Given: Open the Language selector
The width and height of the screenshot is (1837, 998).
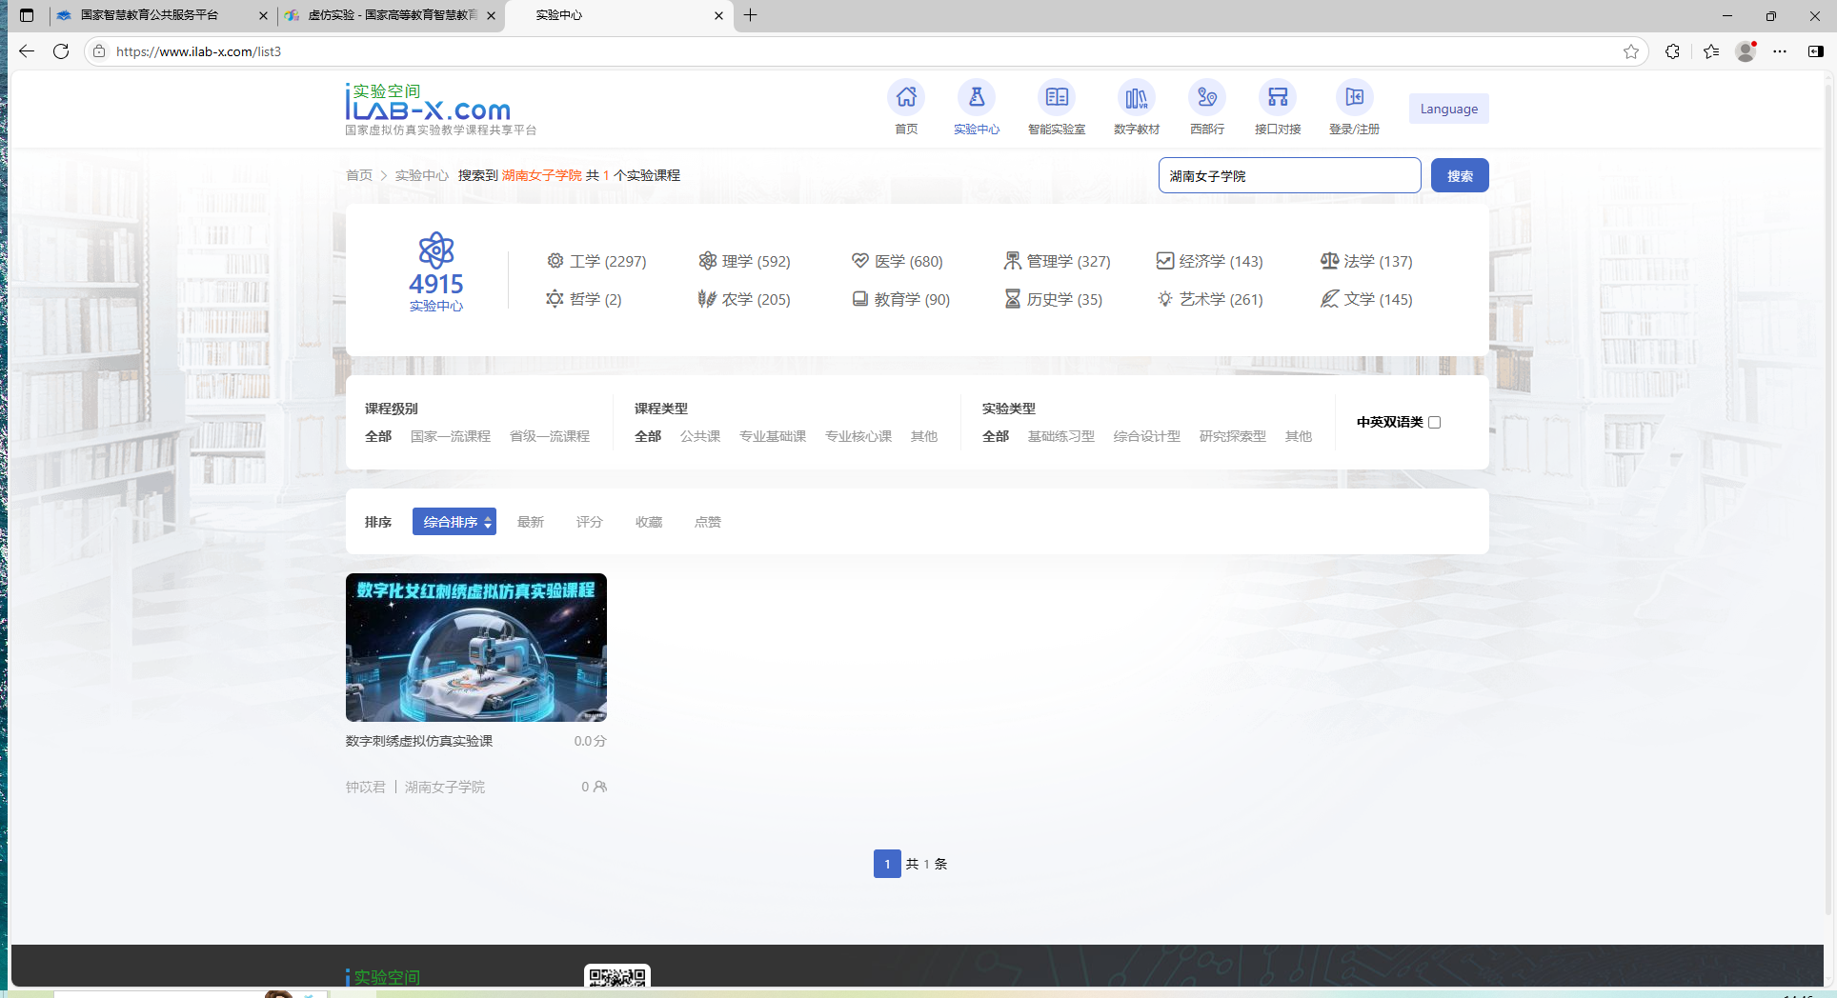Looking at the screenshot, I should click(1448, 109).
